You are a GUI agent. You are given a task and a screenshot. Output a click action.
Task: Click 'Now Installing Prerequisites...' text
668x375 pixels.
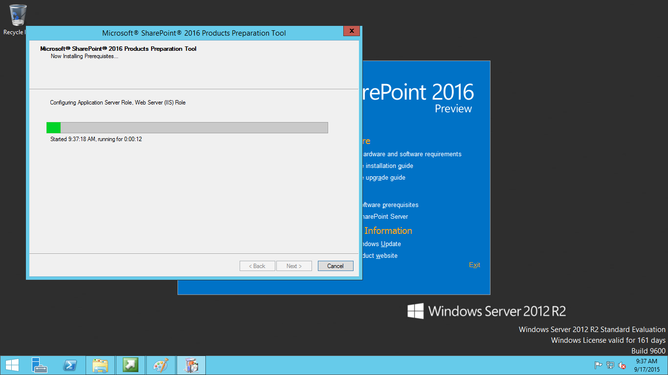click(x=85, y=56)
